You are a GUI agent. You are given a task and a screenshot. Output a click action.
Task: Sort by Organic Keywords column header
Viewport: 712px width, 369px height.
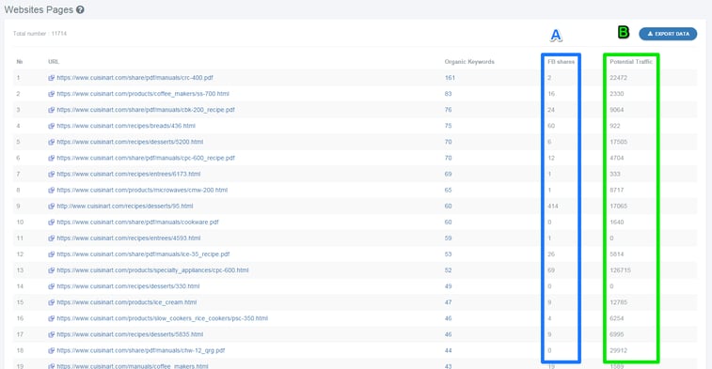click(469, 62)
